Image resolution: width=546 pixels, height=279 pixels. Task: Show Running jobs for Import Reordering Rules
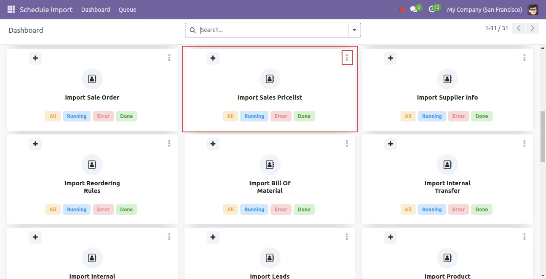(77, 210)
